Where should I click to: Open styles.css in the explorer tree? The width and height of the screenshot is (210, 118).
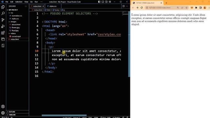17,19
